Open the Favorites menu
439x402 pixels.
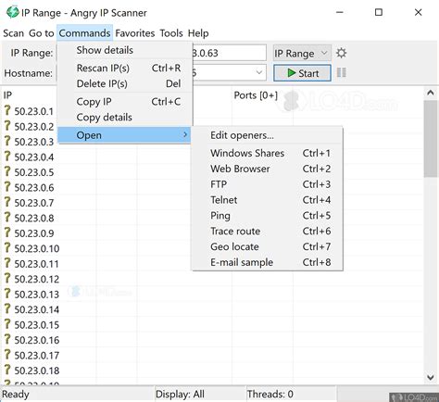coord(135,33)
